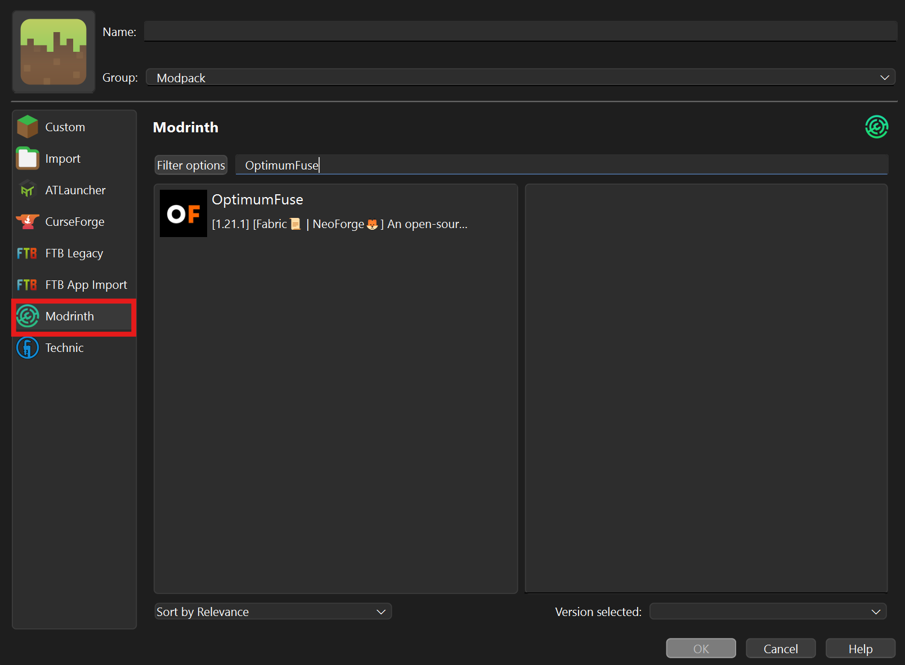Click the Modrinth logo in header corner

click(x=876, y=127)
